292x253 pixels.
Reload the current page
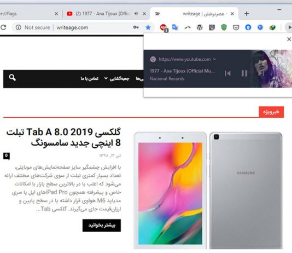[x=3, y=27]
